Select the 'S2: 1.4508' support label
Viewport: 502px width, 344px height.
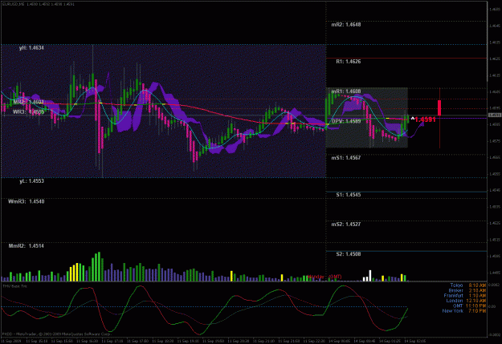pyautogui.click(x=349, y=254)
